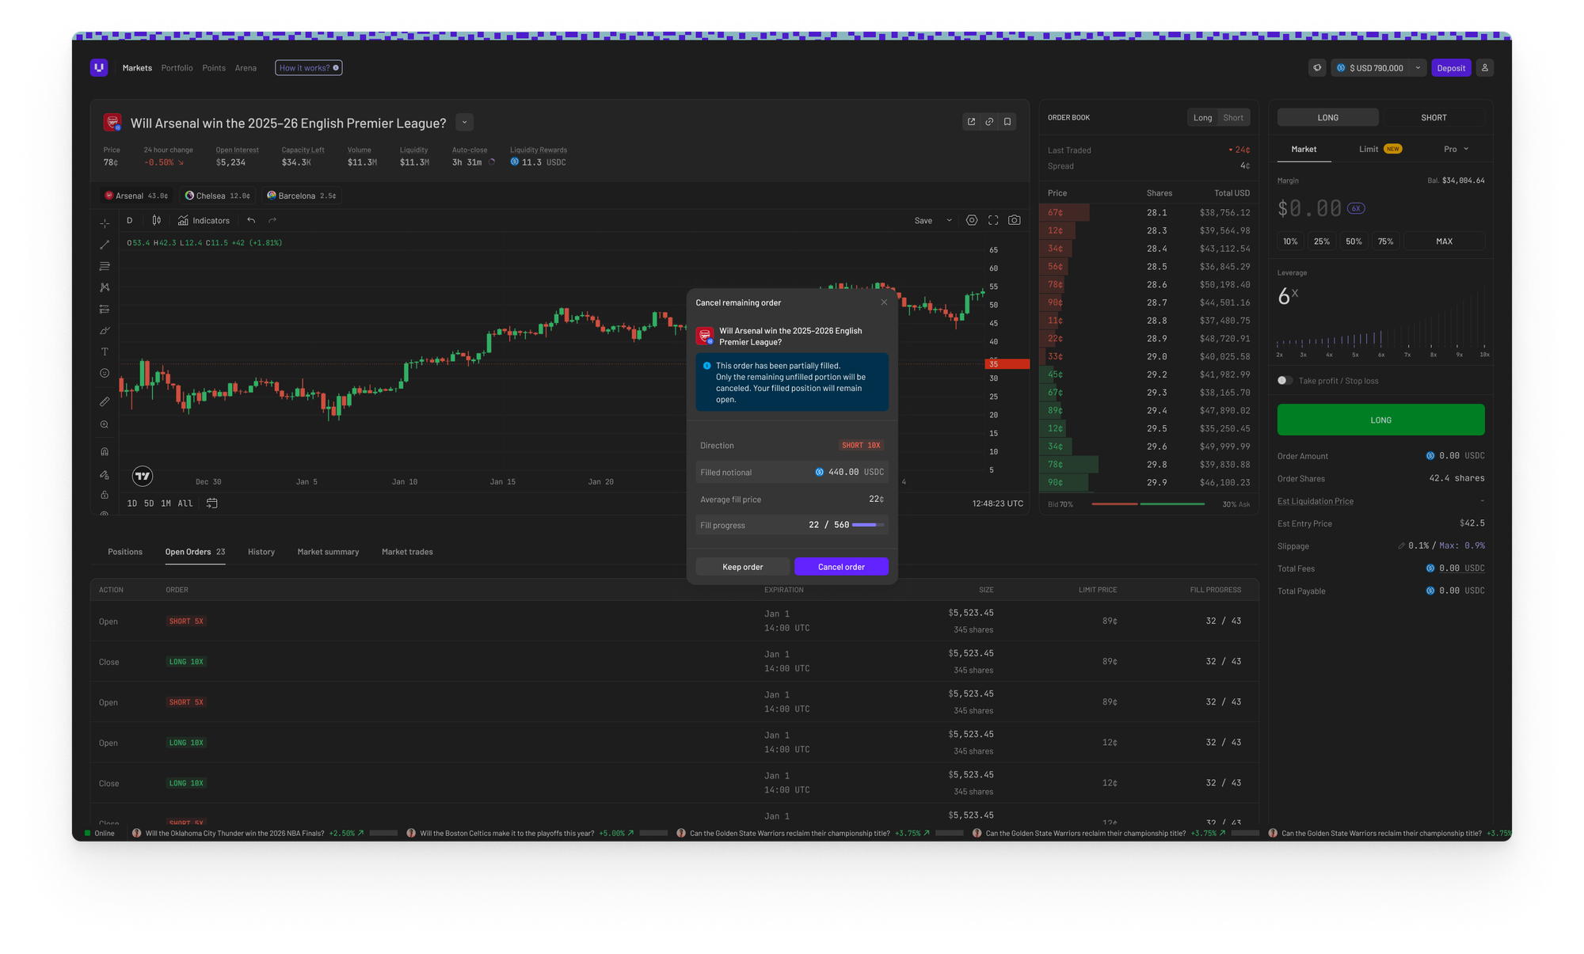Click the bookmark market icon

[1007, 122]
